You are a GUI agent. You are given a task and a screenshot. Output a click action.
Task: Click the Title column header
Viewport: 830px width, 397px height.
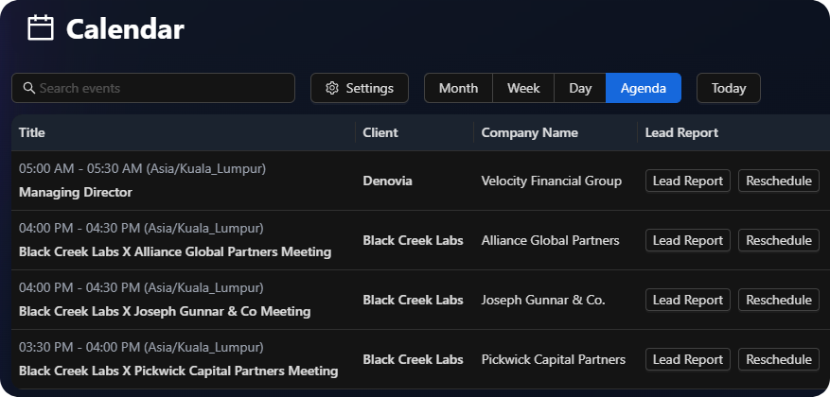coord(32,132)
